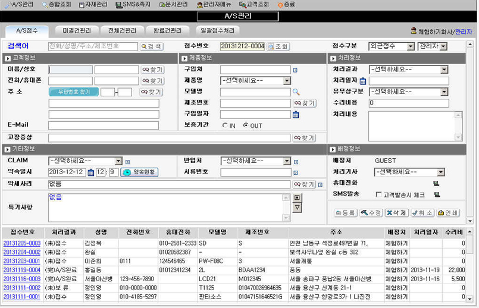Screen dimensions: 479x308
Task: Click into the 검색어 search field
Action: (x=92, y=46)
